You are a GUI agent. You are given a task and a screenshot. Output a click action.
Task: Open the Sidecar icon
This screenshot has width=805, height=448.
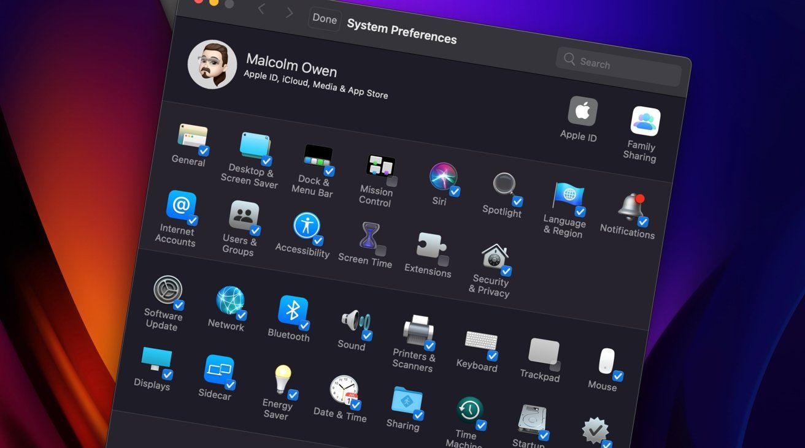point(219,371)
